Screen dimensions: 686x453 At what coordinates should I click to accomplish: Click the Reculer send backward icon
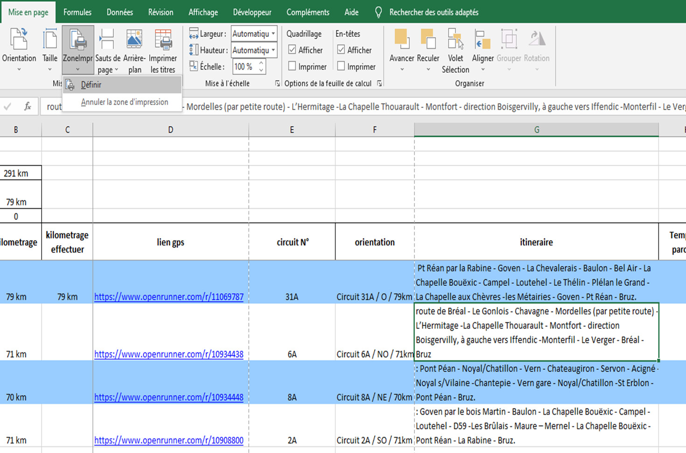(428, 38)
